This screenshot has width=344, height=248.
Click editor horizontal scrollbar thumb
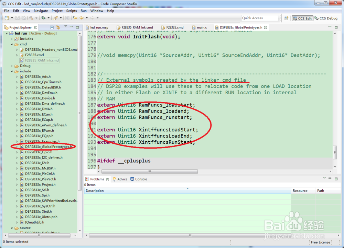tap(150, 172)
